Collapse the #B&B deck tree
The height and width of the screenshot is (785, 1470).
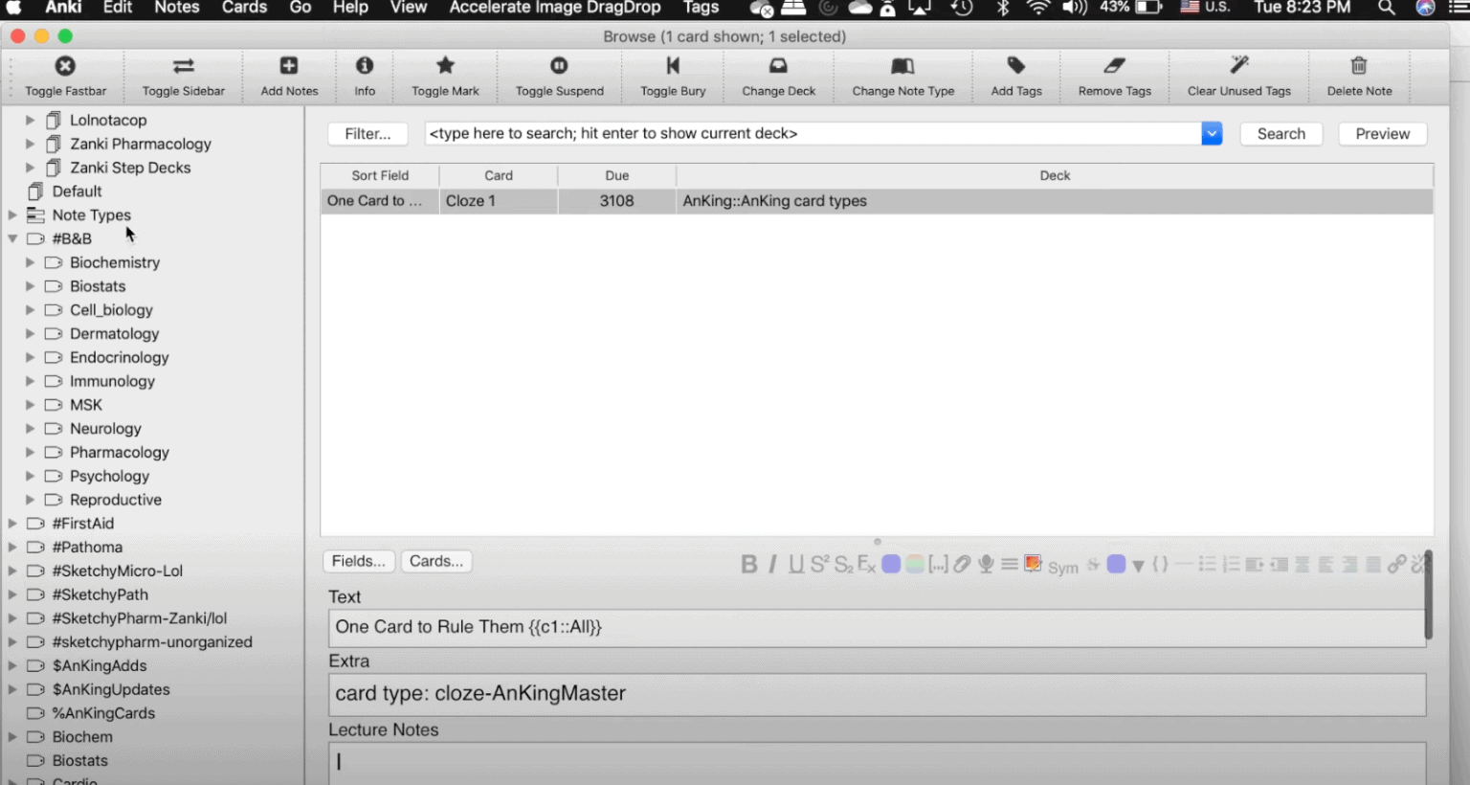click(x=13, y=238)
